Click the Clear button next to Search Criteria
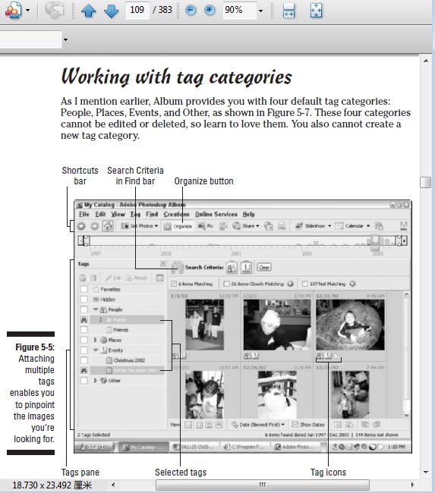435x493 pixels. 263,268
